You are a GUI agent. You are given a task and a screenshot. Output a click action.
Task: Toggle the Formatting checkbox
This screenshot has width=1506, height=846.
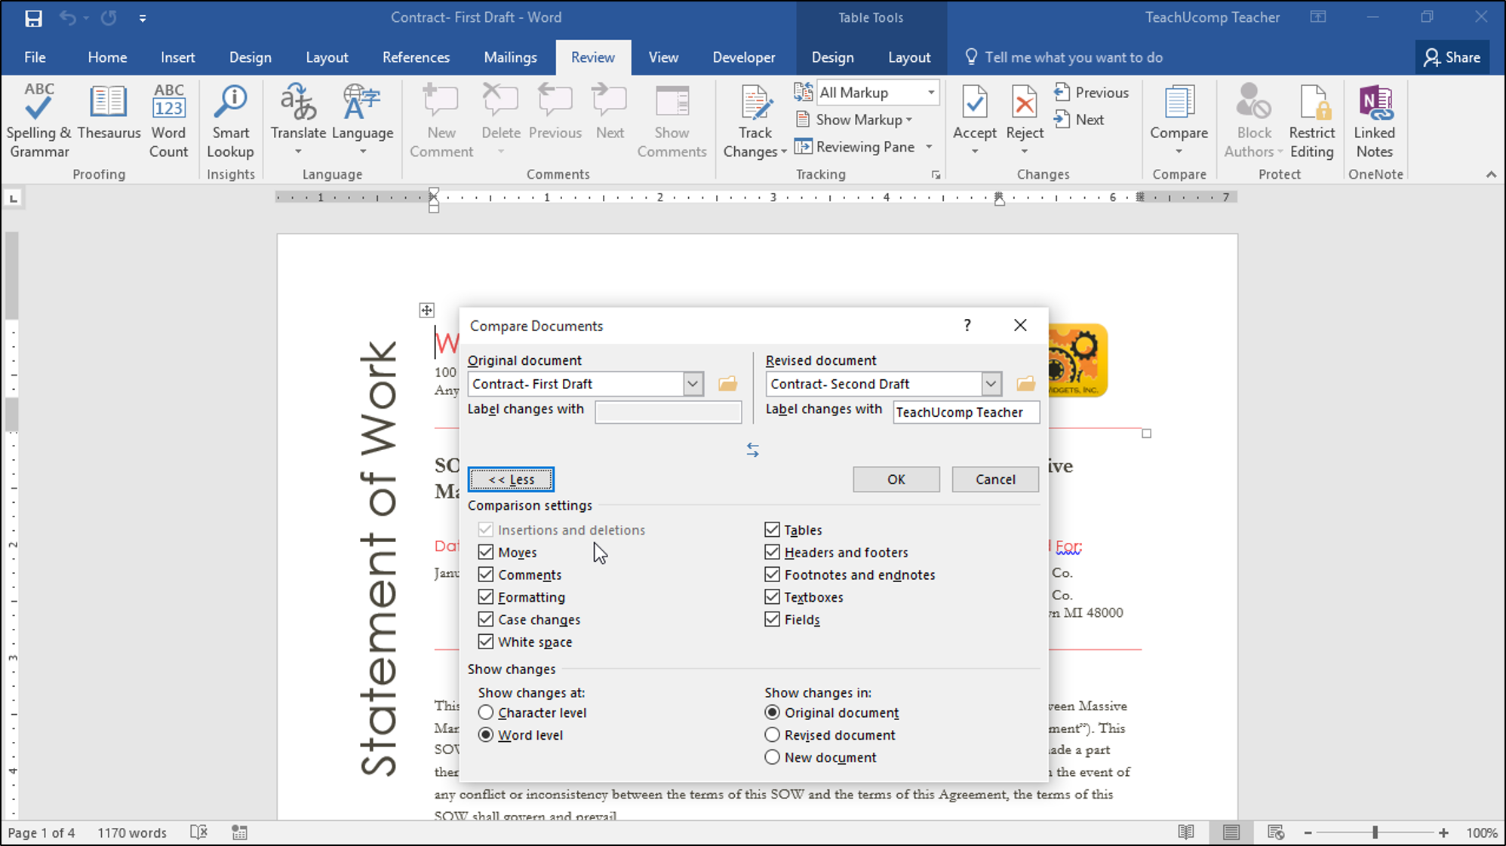486,597
